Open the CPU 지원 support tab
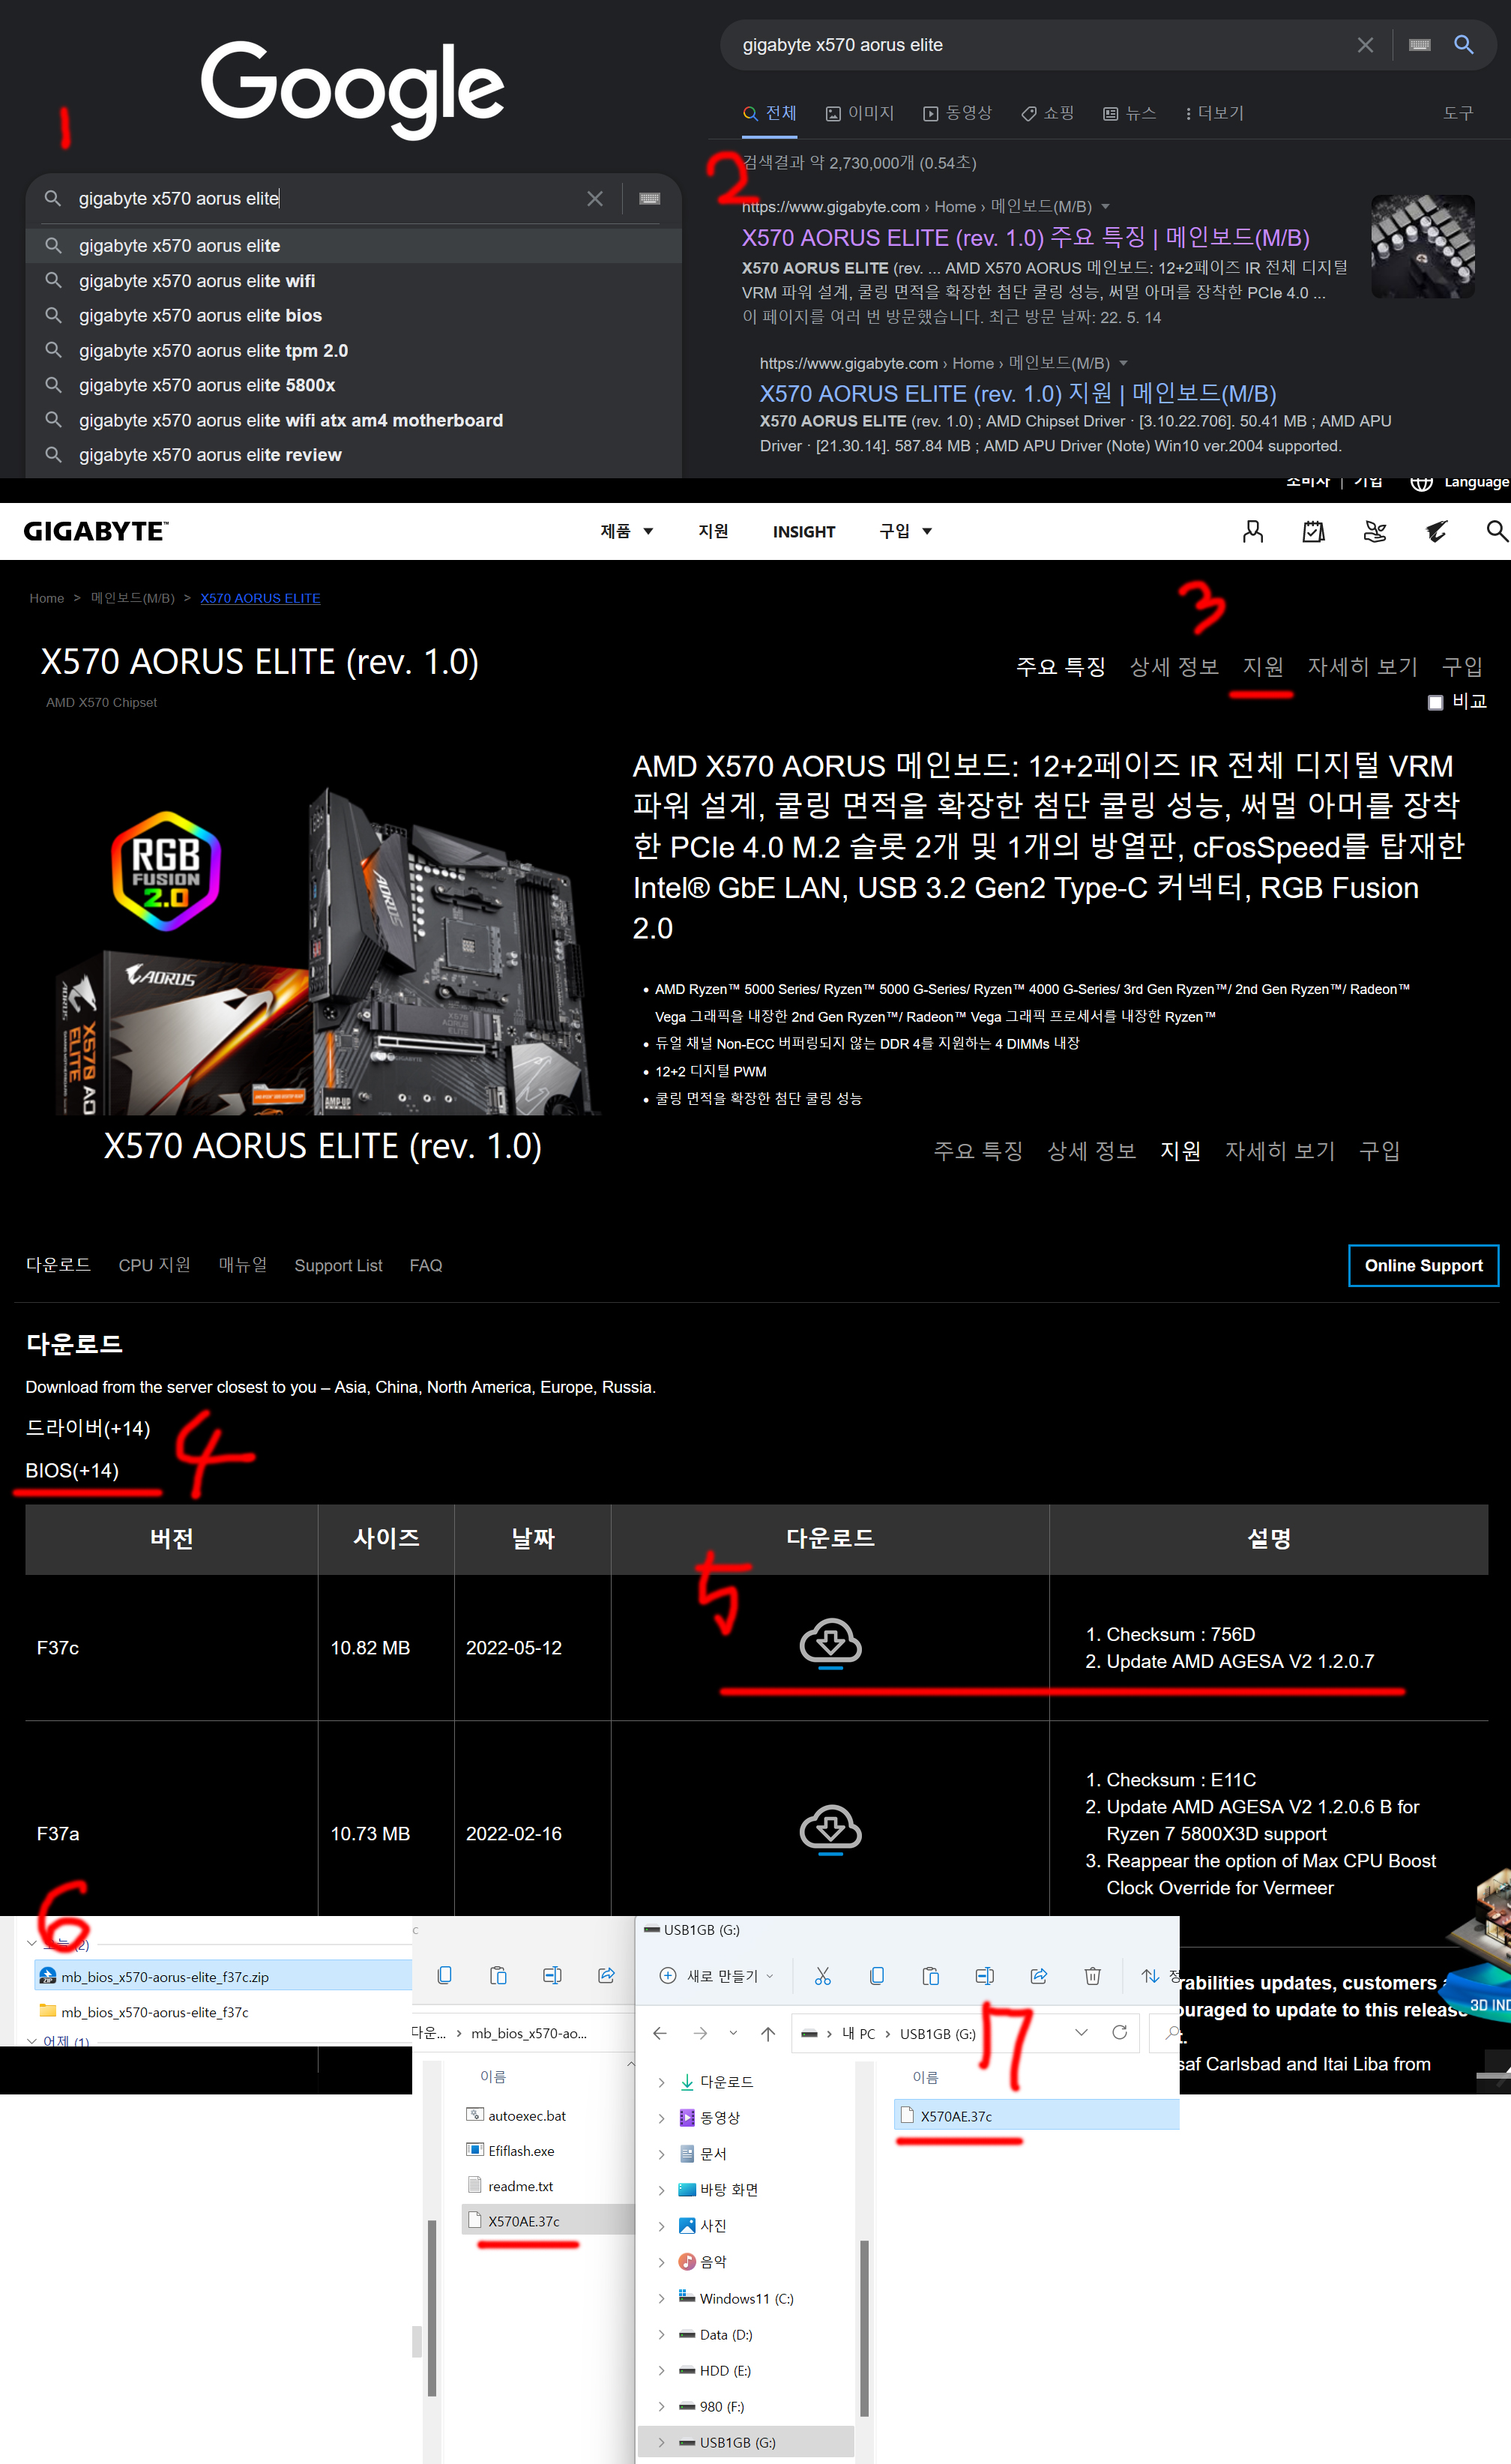The width and height of the screenshot is (1511, 2464). point(154,1265)
